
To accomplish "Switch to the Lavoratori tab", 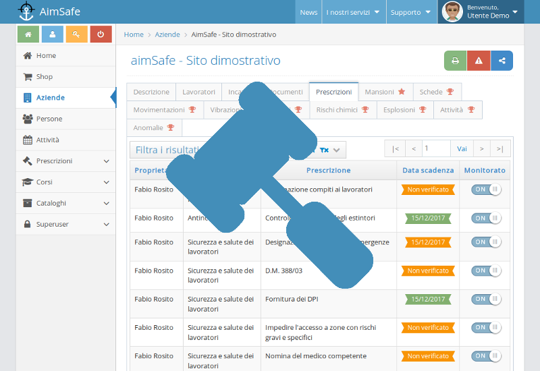I will pyautogui.click(x=198, y=92).
